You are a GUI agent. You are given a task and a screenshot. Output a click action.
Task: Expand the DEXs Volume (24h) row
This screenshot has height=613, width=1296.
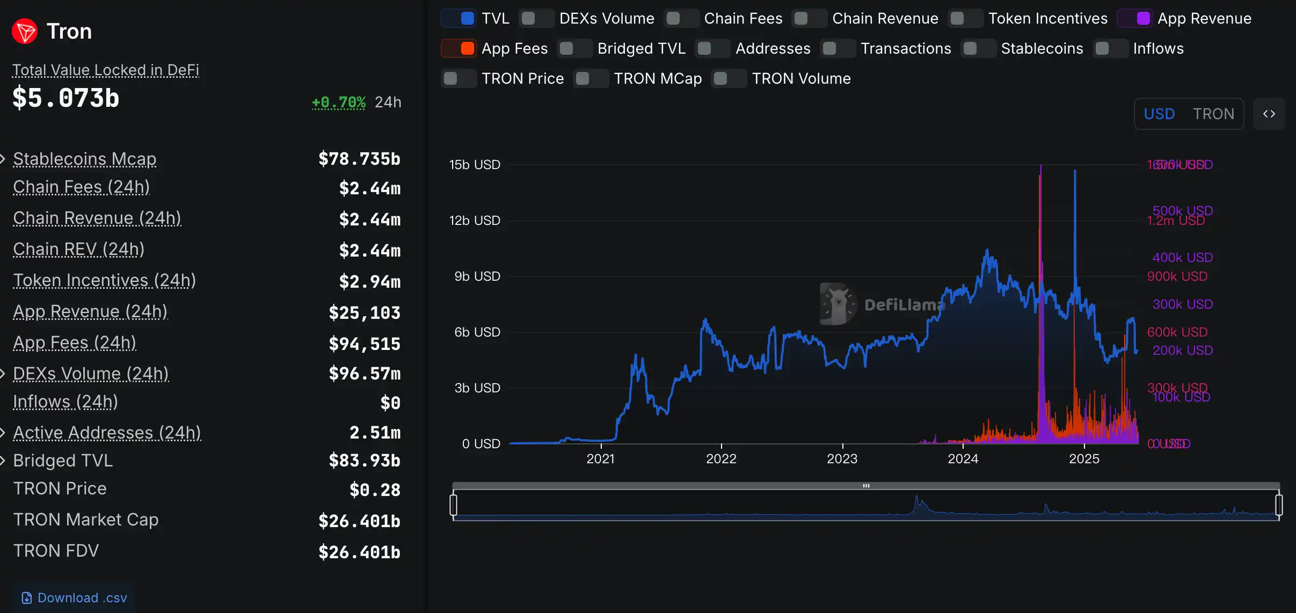[x=3, y=374]
